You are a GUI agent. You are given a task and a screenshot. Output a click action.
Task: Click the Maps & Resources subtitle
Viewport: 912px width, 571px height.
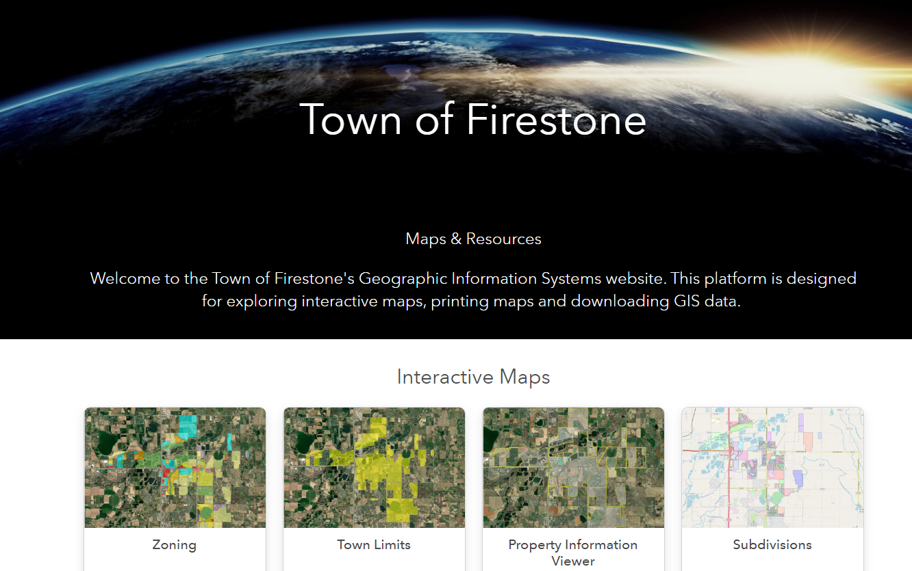click(473, 239)
